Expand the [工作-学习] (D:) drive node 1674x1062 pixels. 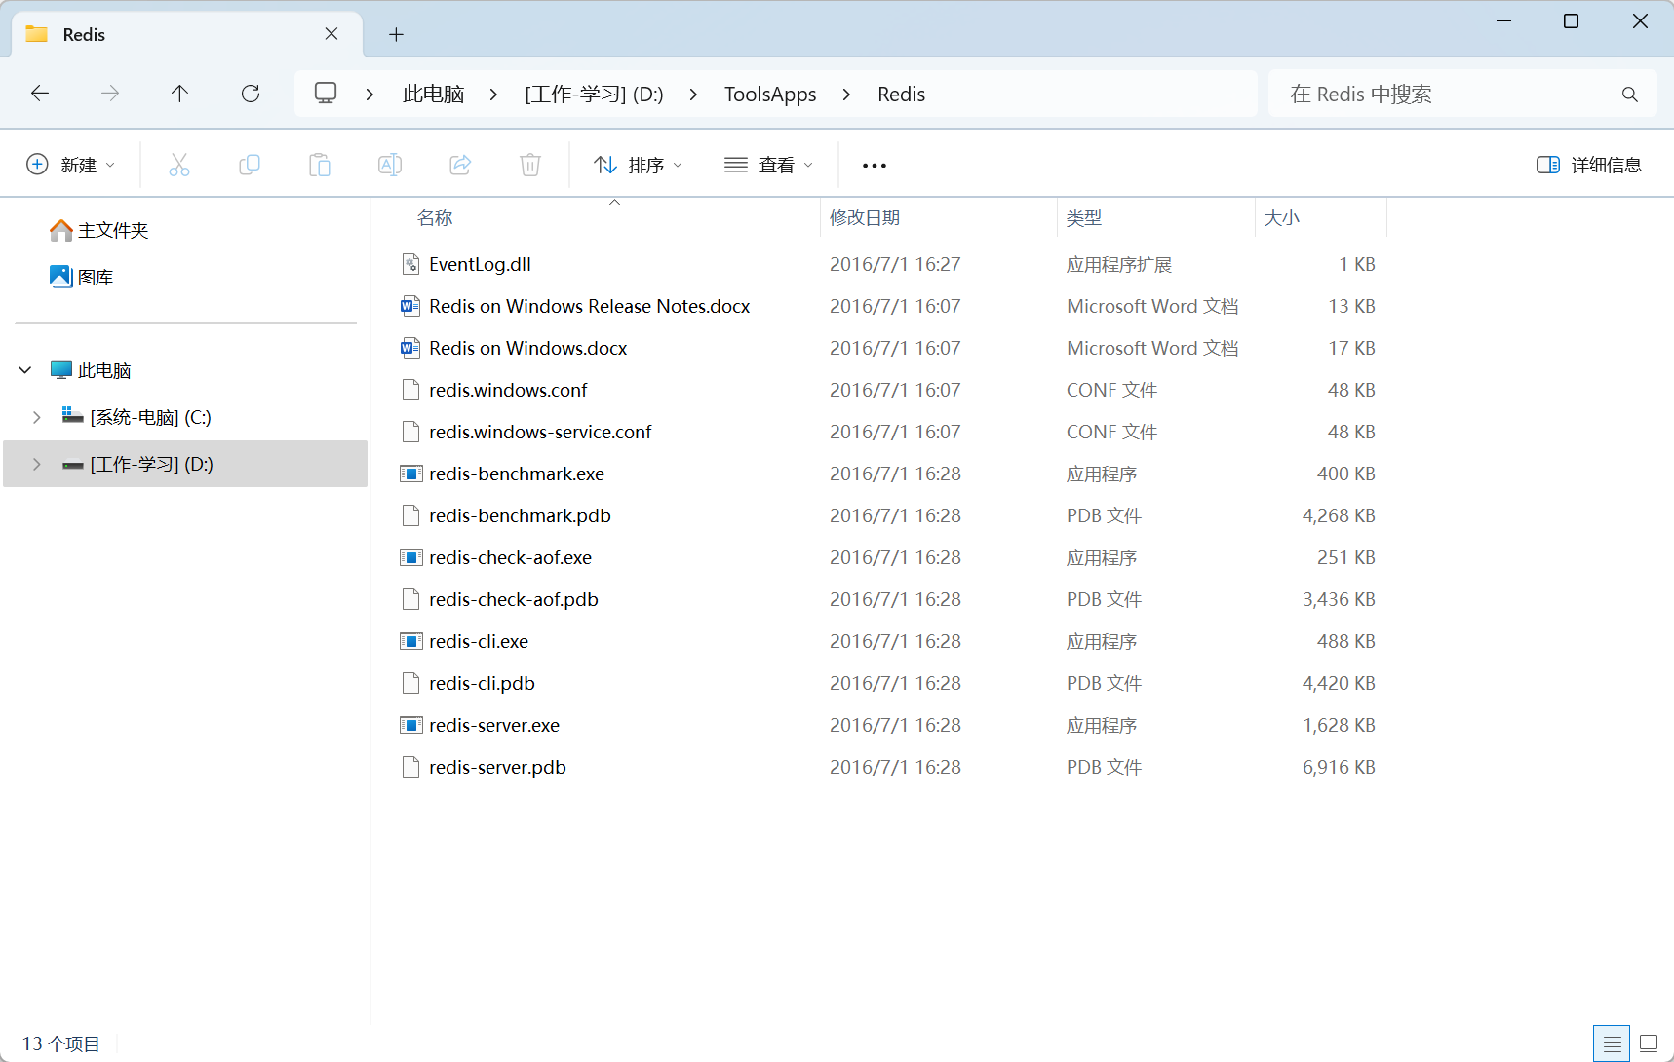pos(36,464)
